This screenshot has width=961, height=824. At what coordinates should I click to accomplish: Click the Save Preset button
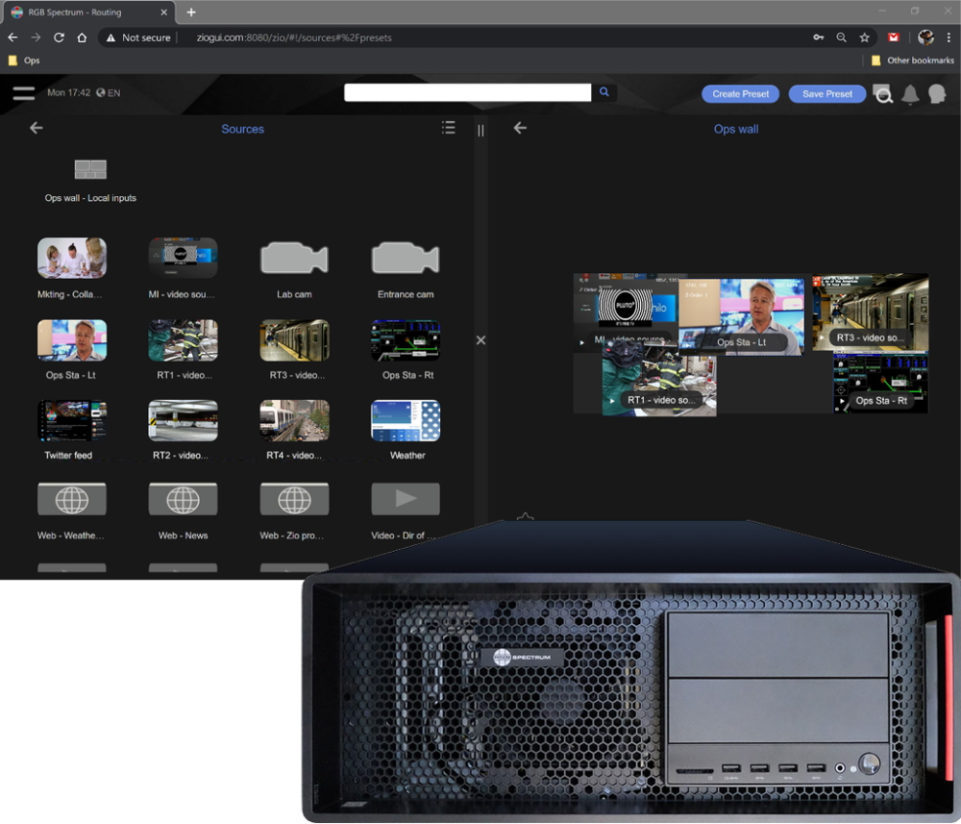(x=827, y=93)
